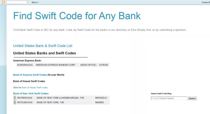210x114 pixels.
Task: Open the More dropdown menu
Action: pyautogui.click(x=35, y=2)
